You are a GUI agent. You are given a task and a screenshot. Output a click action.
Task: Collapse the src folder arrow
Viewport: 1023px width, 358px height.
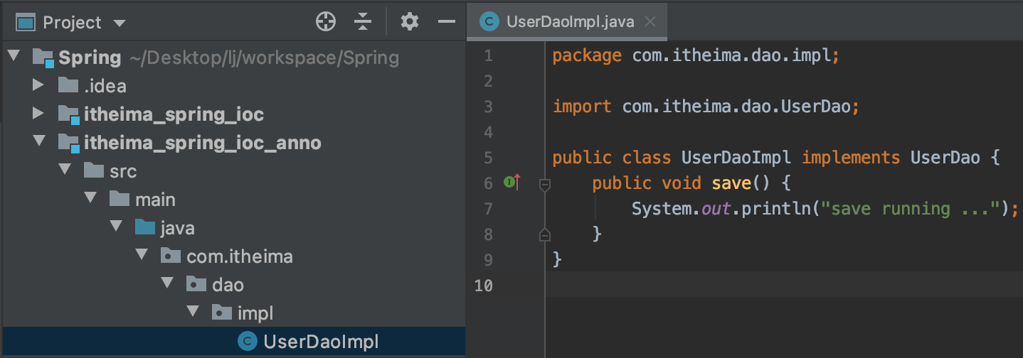(65, 171)
